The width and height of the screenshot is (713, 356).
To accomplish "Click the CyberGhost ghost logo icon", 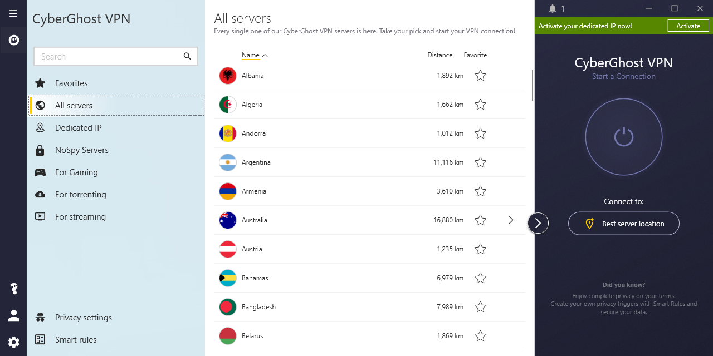I will 13,39.
